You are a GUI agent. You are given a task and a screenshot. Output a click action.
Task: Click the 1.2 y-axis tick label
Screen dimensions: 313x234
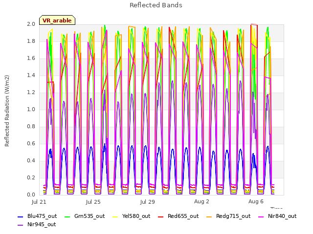pyautogui.click(x=31, y=92)
